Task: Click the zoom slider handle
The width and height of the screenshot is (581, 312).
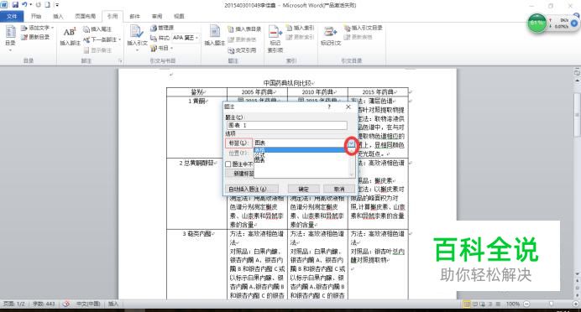Action: click(x=552, y=304)
